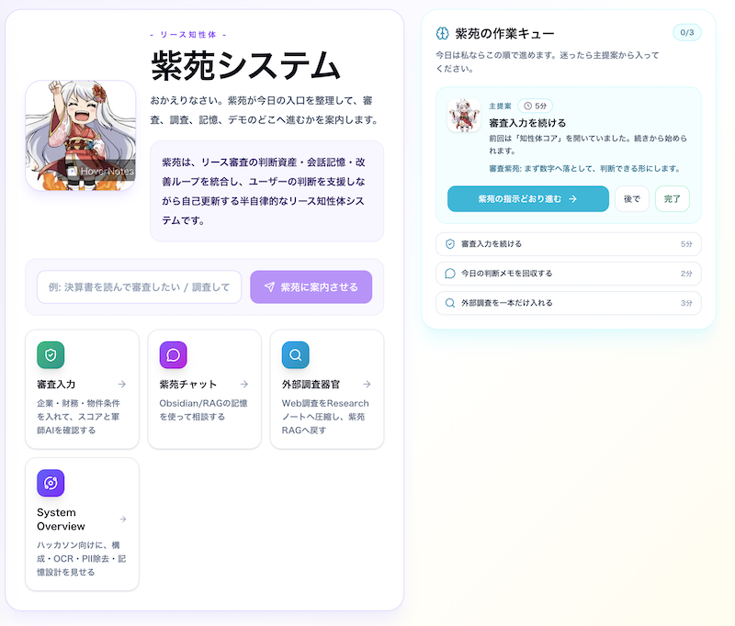Click the Web調査をResearch description text
Viewport: 735px width, 626px height.
point(325,417)
